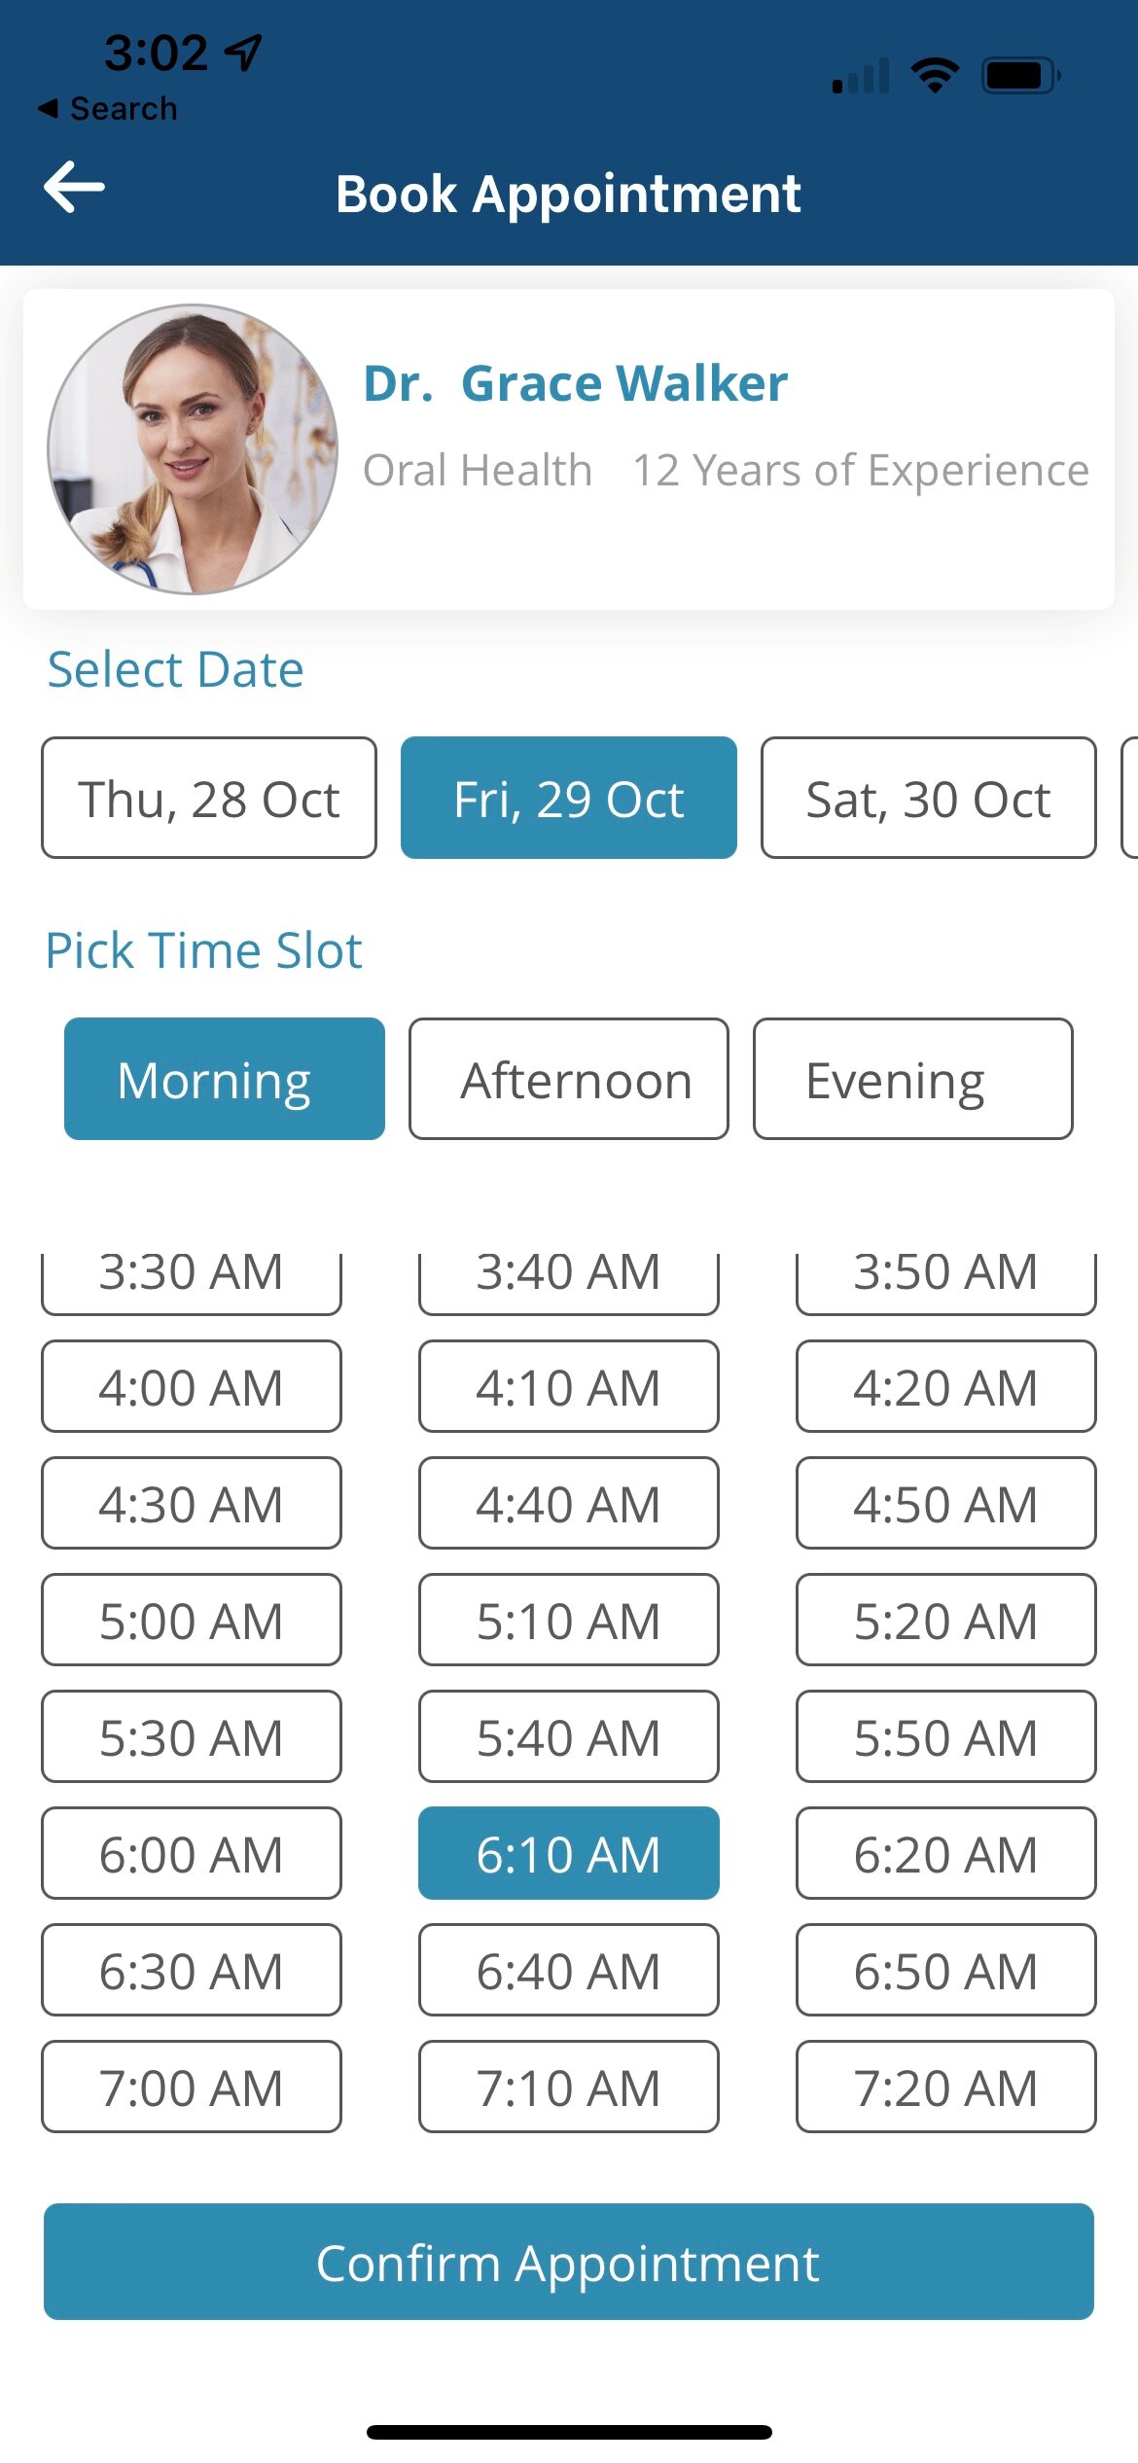Choose Sat, 30 Oct date
Image resolution: width=1138 pixels, height=2463 pixels.
[x=928, y=799]
